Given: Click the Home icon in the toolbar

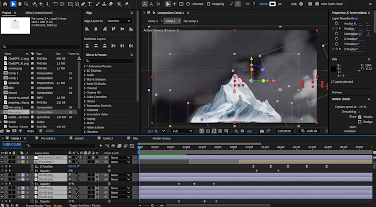Looking at the screenshot, I should [x=5, y=4].
